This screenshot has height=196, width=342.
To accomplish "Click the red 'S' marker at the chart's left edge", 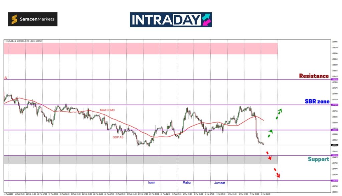I will click(x=5, y=78).
